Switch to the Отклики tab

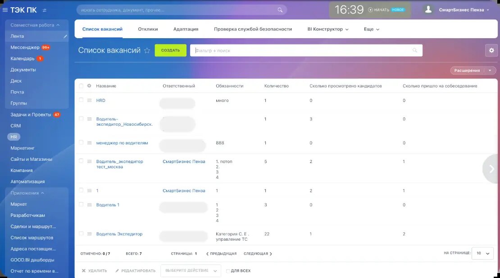[148, 28]
